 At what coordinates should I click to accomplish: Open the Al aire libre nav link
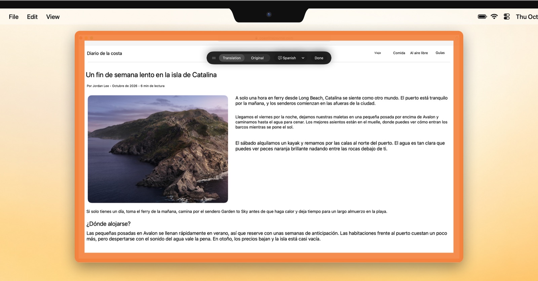coord(419,53)
